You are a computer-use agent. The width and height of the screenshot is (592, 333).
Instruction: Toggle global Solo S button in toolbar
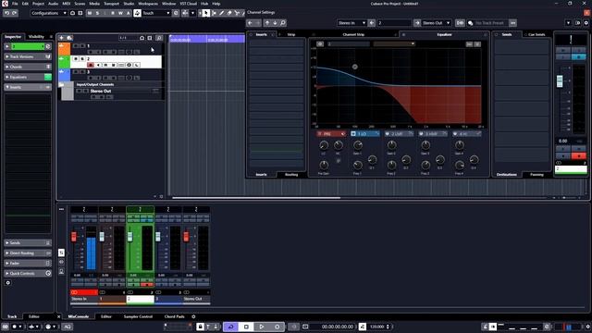[97, 13]
